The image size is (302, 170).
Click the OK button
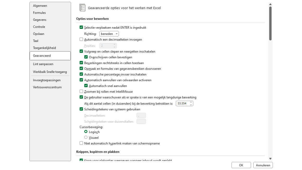coord(241,165)
